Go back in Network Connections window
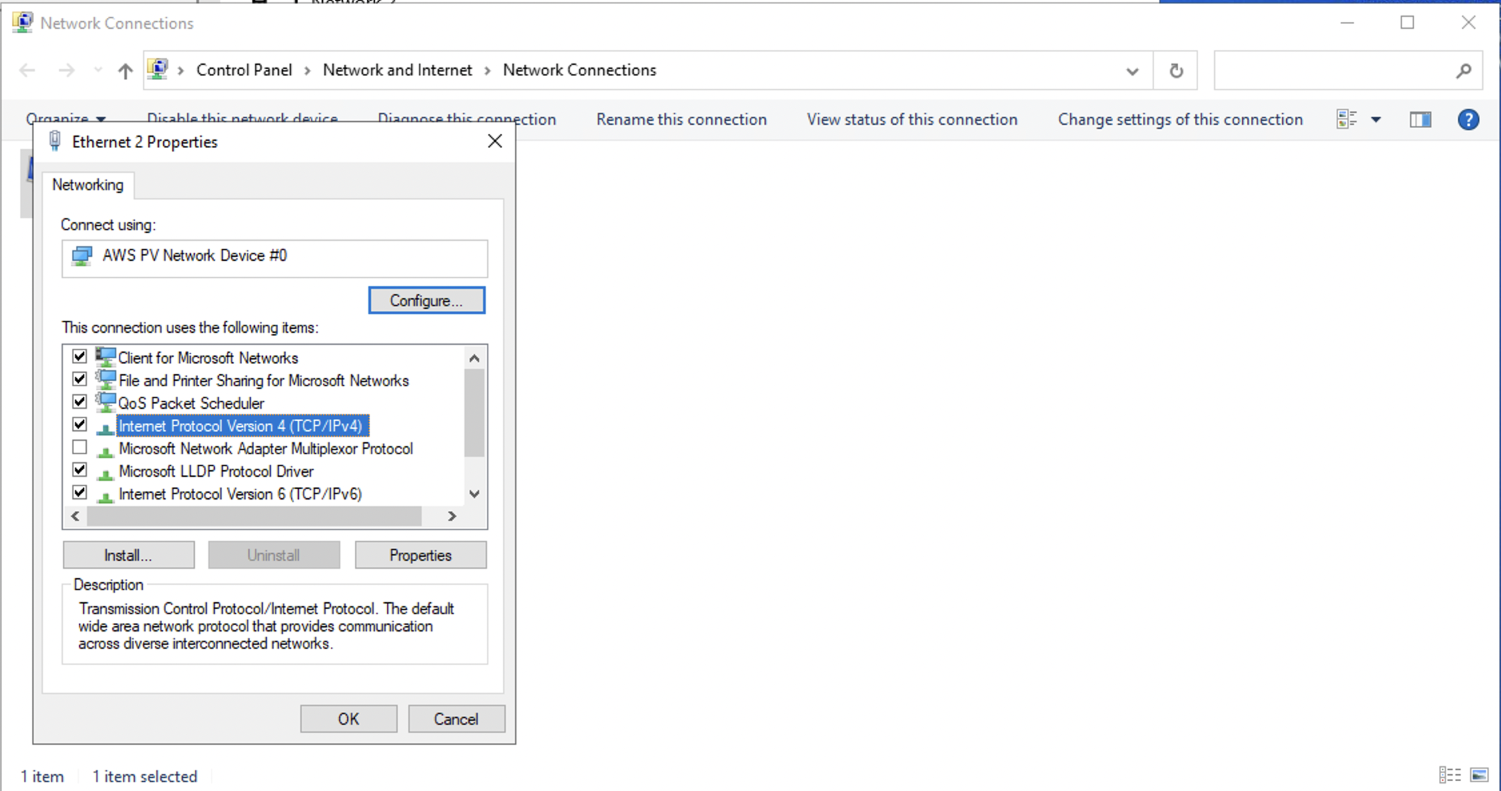1501x791 pixels. tap(27, 70)
